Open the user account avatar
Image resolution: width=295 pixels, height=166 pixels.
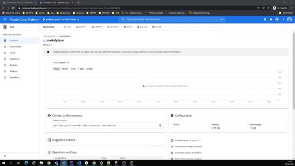point(289,19)
